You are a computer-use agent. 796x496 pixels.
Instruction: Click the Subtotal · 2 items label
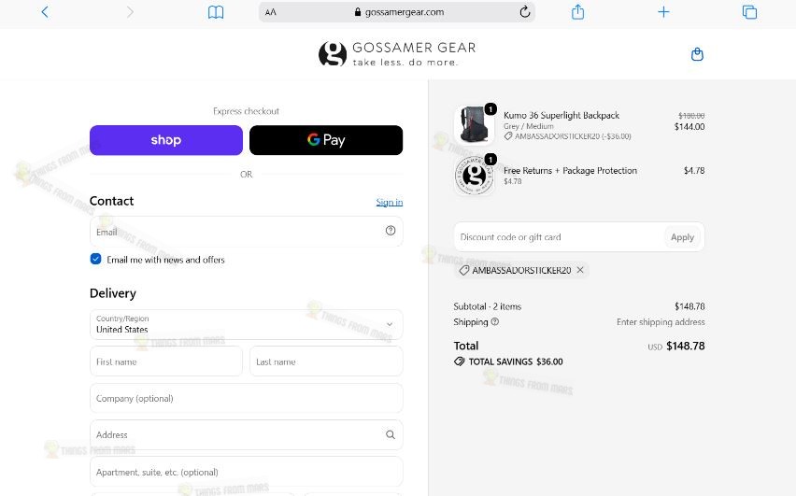pyautogui.click(x=488, y=306)
